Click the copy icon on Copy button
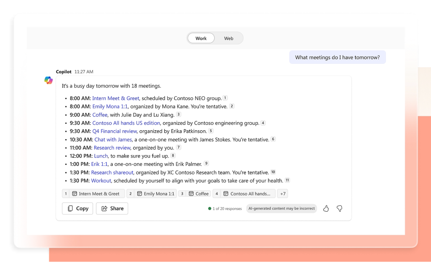This screenshot has width=431, height=276. pos(70,208)
